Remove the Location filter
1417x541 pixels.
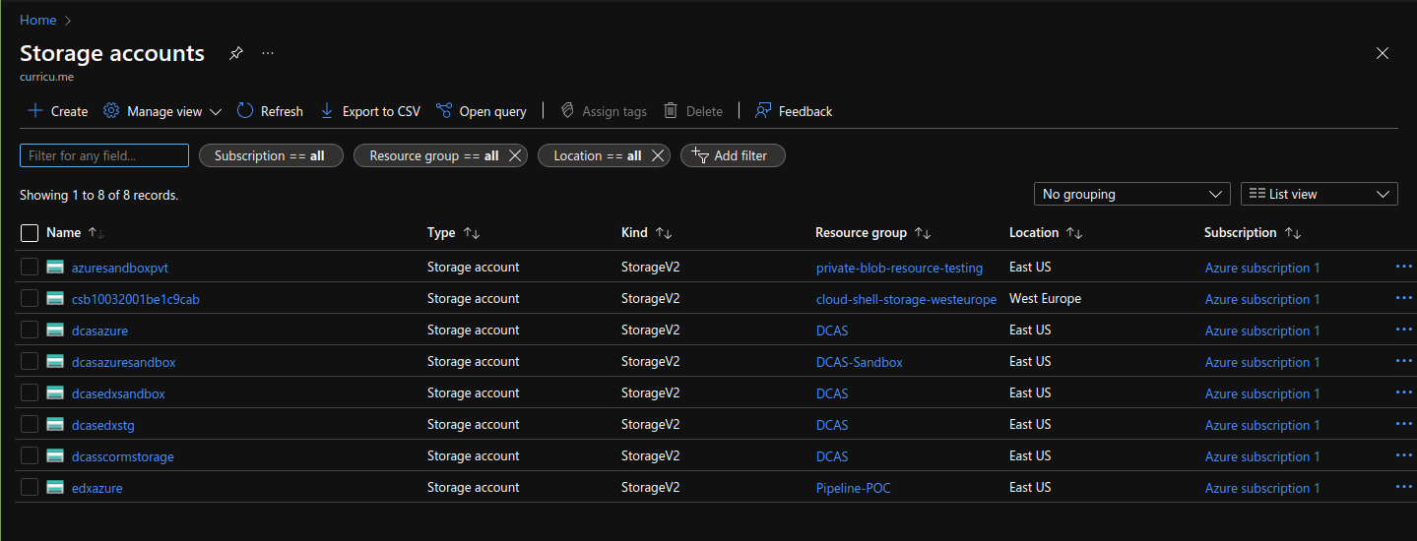pos(658,155)
